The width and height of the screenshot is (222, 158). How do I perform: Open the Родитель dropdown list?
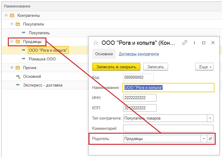click(204, 138)
